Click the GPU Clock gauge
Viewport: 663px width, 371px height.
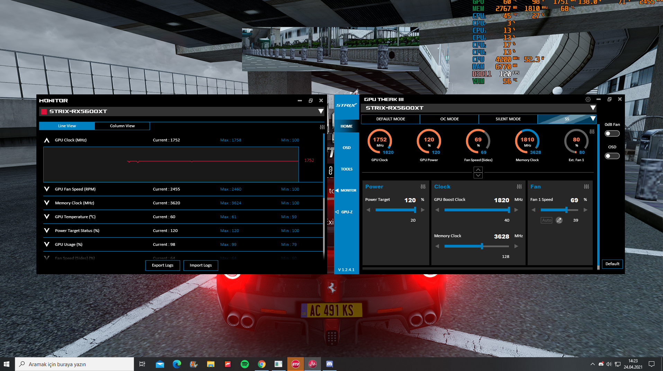point(380,141)
